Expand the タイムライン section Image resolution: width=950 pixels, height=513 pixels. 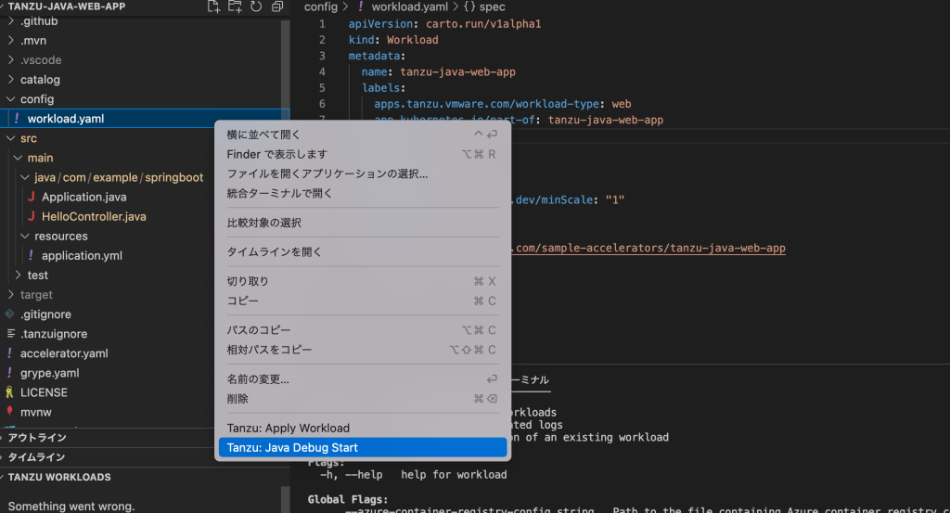37,457
